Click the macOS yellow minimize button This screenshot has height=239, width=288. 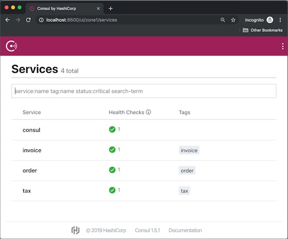click(x=13, y=7)
